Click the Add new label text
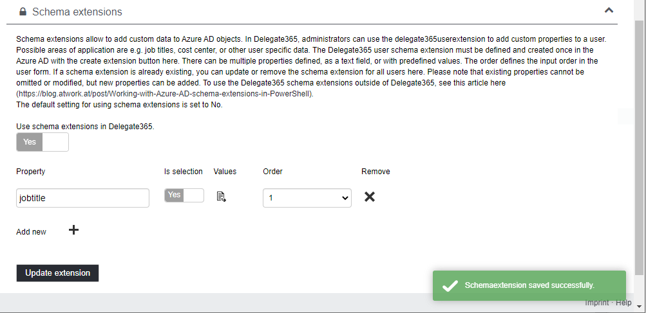Screen dimensions: 646x313 pyautogui.click(x=32, y=232)
